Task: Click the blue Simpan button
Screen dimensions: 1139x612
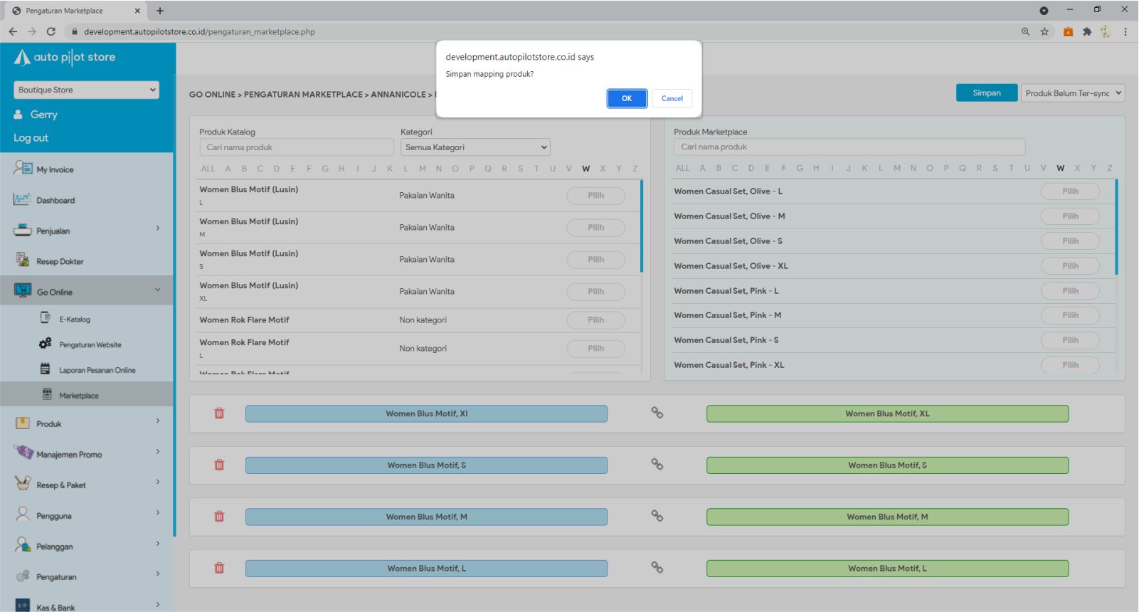Action: (x=986, y=93)
